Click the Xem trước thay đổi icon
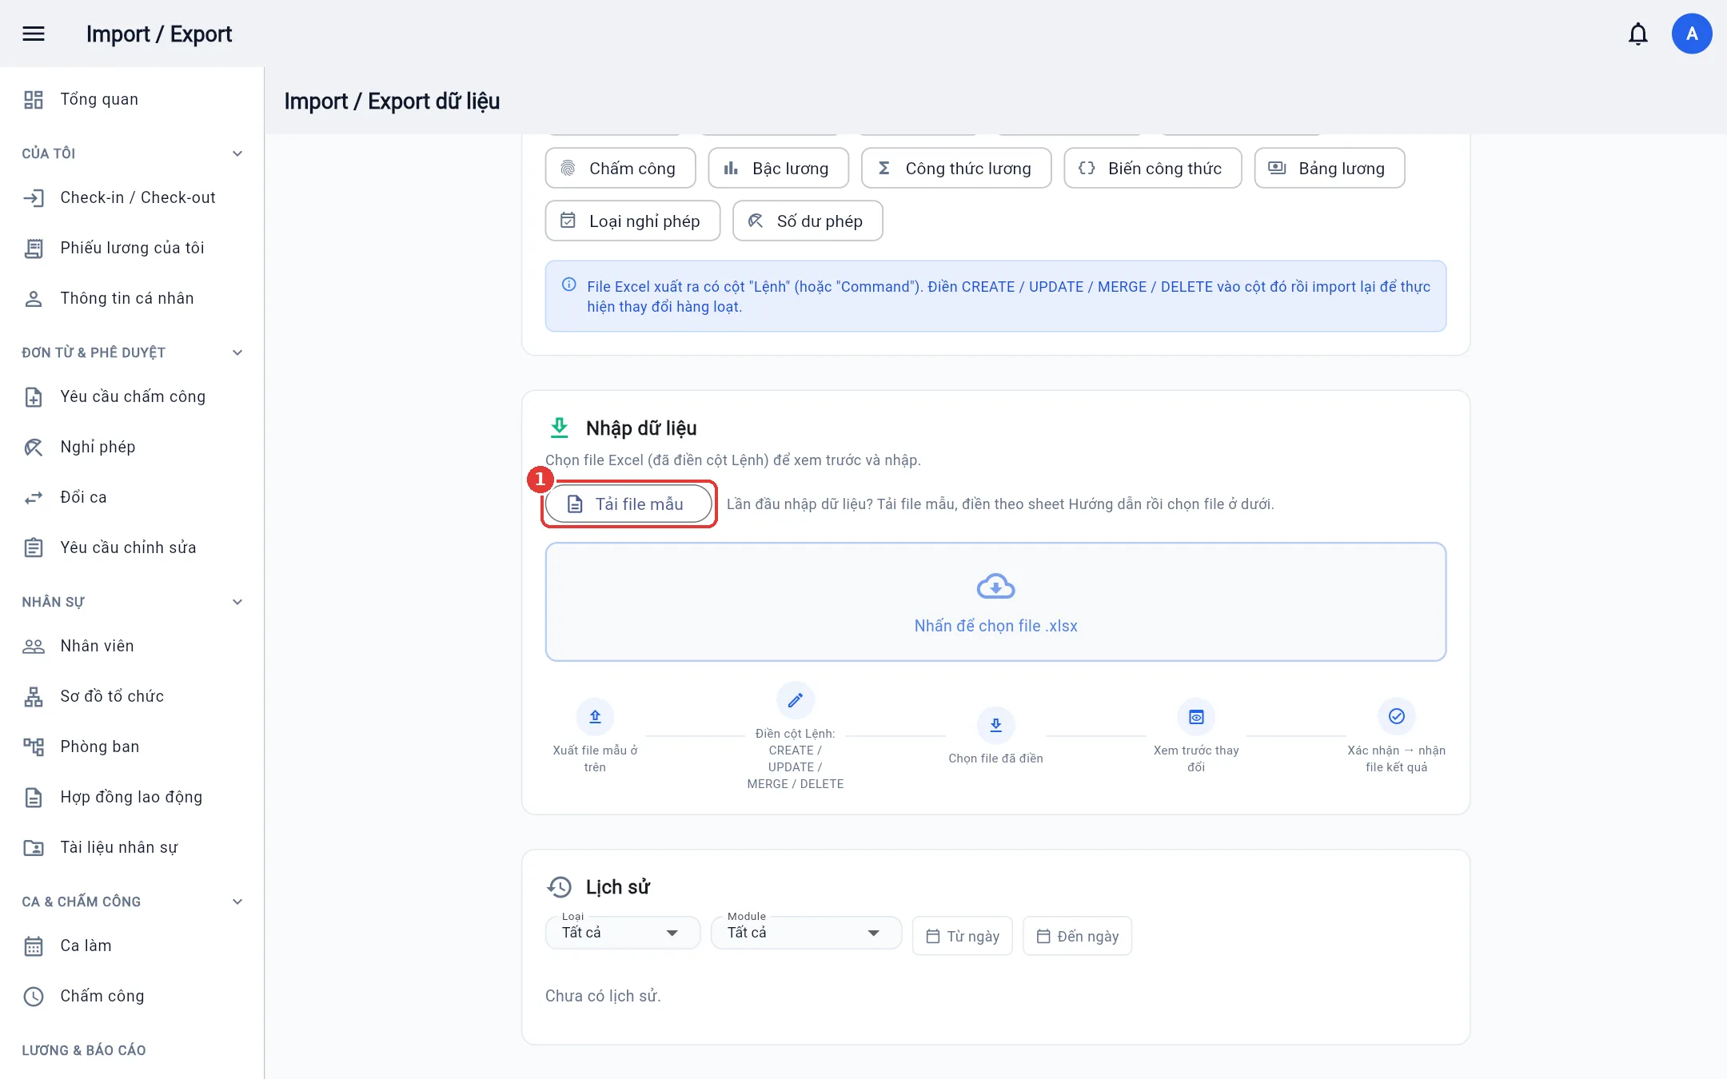Viewport: 1727px width, 1079px height. point(1196,717)
